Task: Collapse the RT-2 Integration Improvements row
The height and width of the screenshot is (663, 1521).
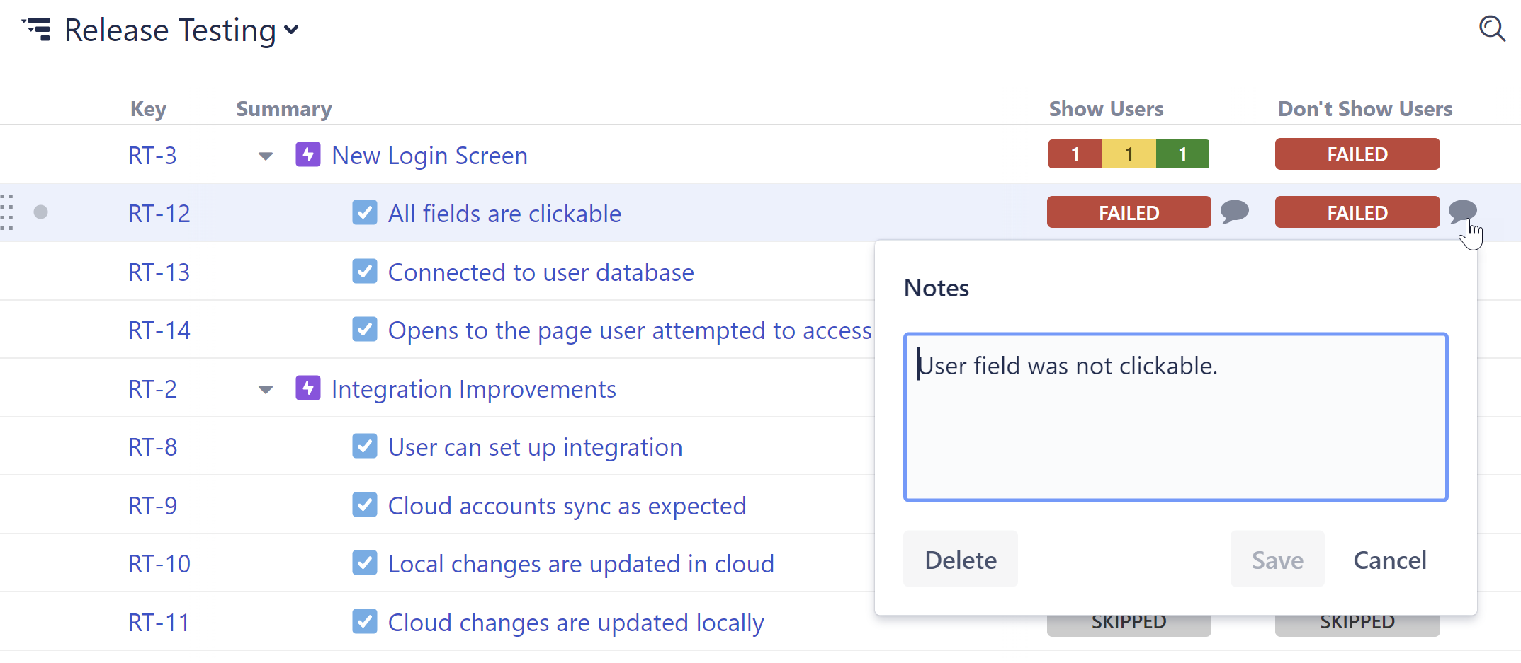Action: click(266, 390)
